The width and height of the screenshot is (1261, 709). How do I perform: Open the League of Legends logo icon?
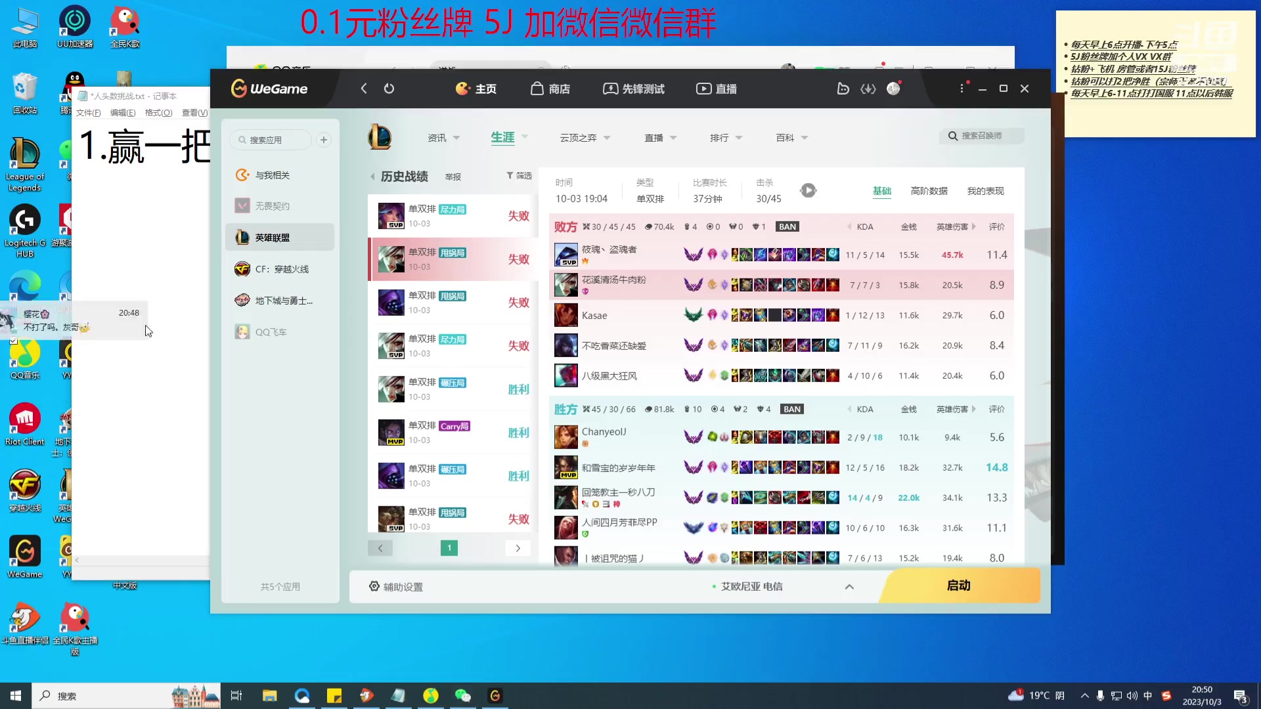coord(380,138)
